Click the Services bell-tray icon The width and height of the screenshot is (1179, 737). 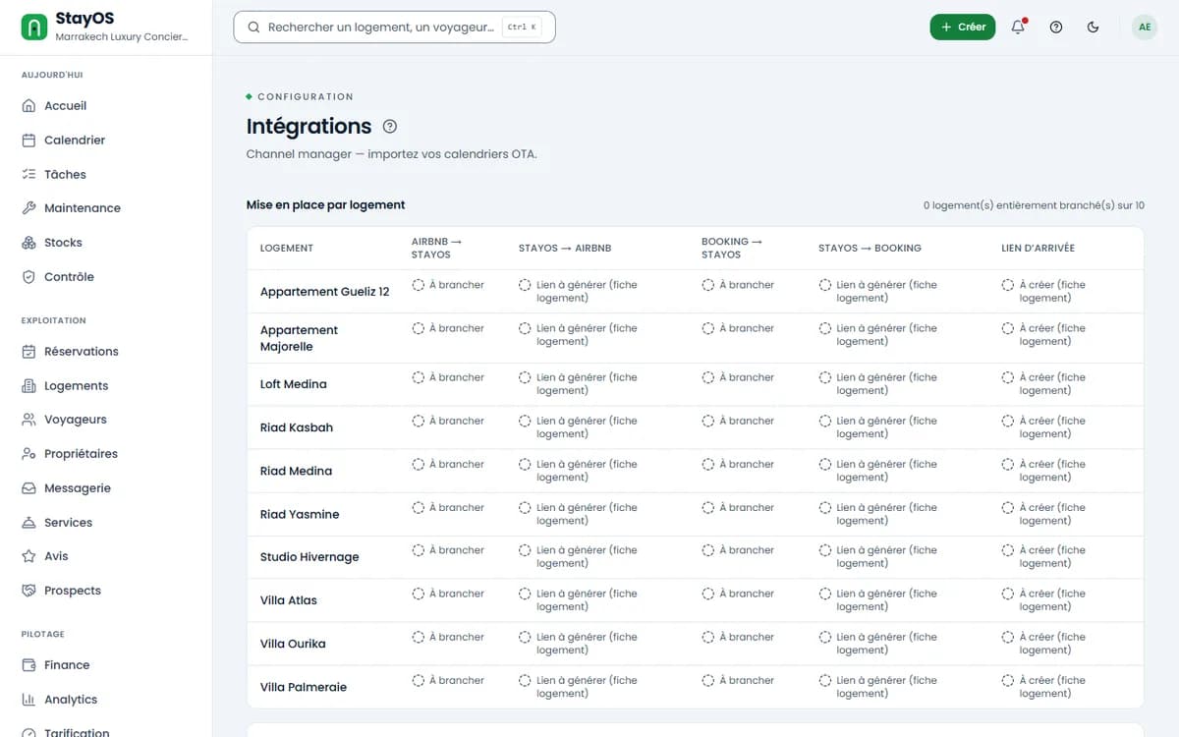[x=28, y=523]
